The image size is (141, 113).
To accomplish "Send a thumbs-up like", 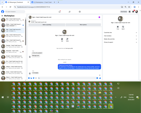I will [x=100, y=78].
